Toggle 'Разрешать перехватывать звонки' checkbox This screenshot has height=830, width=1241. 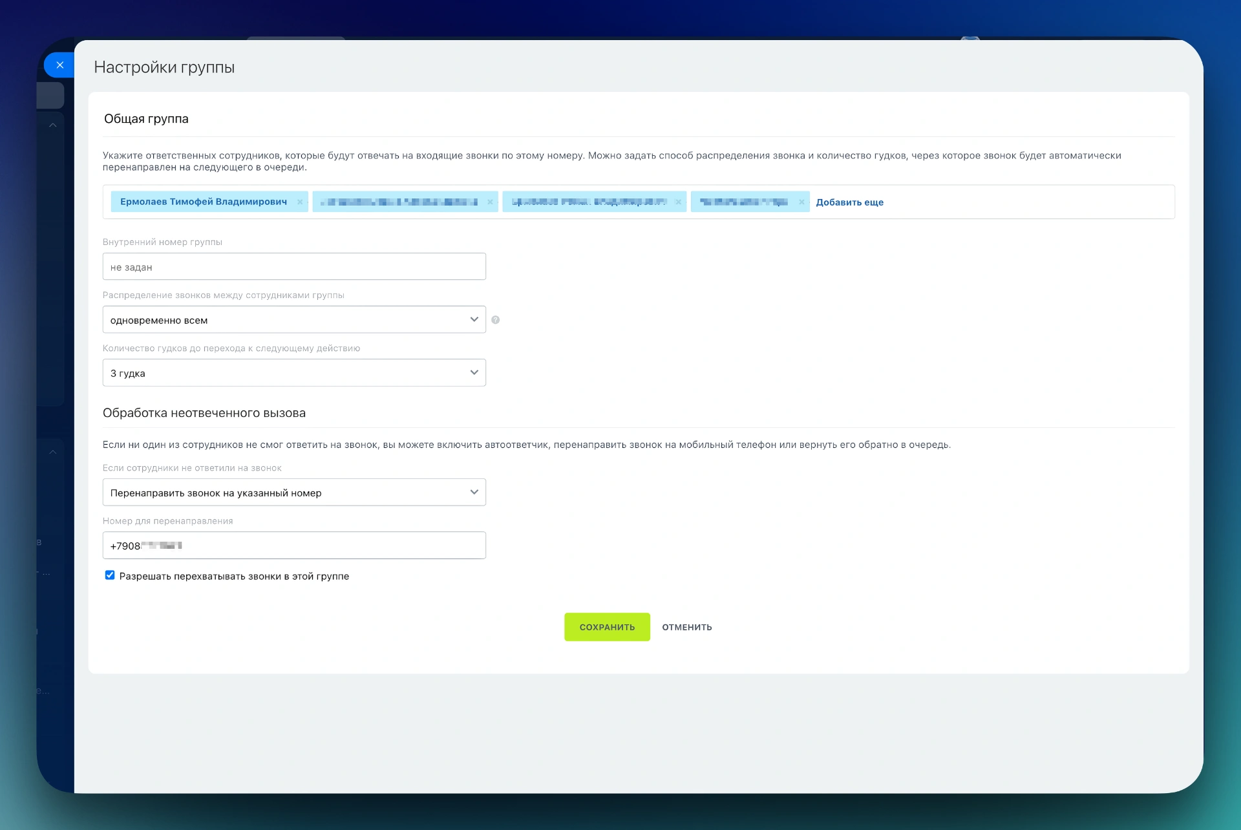tap(110, 575)
